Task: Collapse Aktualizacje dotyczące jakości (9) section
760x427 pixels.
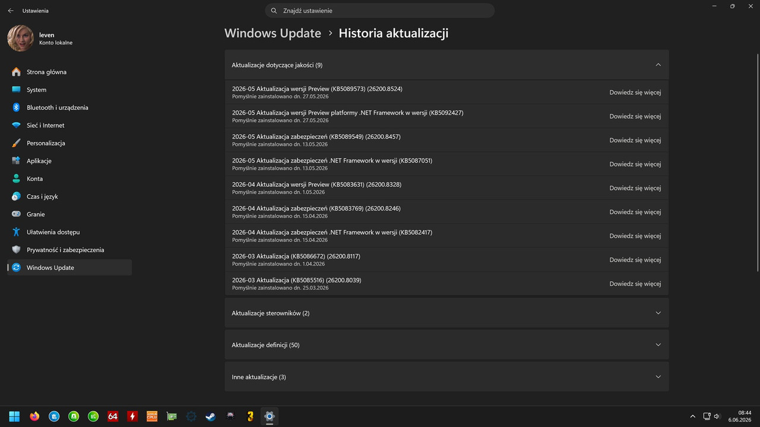Action: click(x=446, y=65)
